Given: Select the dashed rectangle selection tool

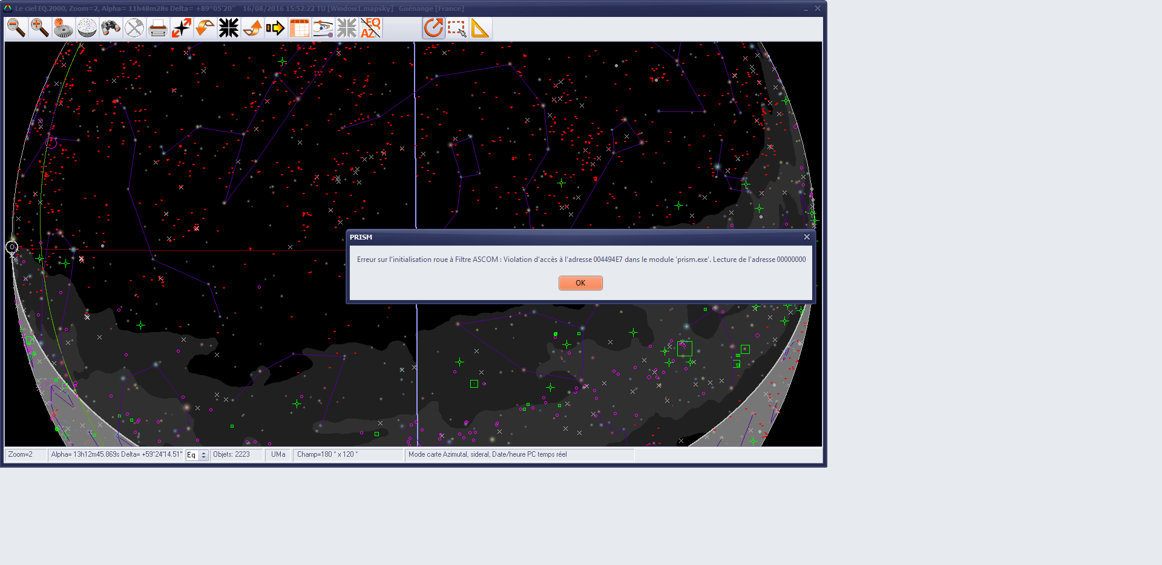Looking at the screenshot, I should pyautogui.click(x=457, y=28).
